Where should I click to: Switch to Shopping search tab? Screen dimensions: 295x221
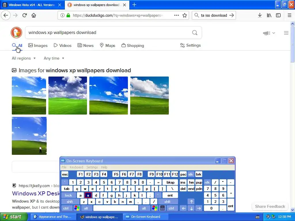[x=133, y=45]
